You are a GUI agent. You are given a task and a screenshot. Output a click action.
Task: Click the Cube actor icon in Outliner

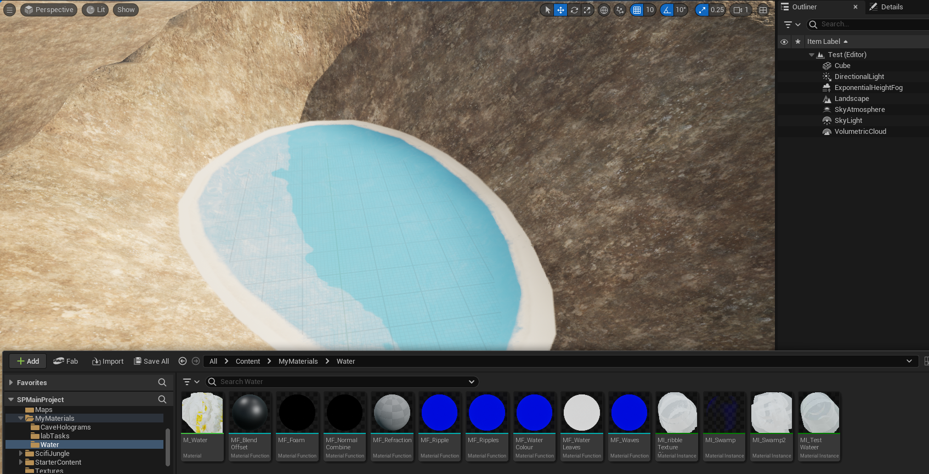point(827,66)
